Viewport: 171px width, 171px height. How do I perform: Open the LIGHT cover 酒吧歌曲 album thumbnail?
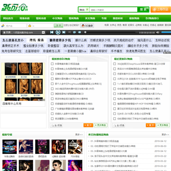(x=42, y=147)
